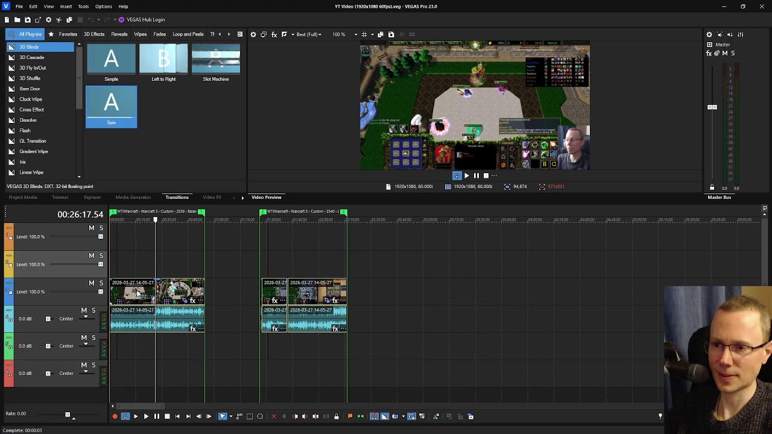
Task: Open Normal edit tool dropdown arrow
Action: (x=230, y=417)
